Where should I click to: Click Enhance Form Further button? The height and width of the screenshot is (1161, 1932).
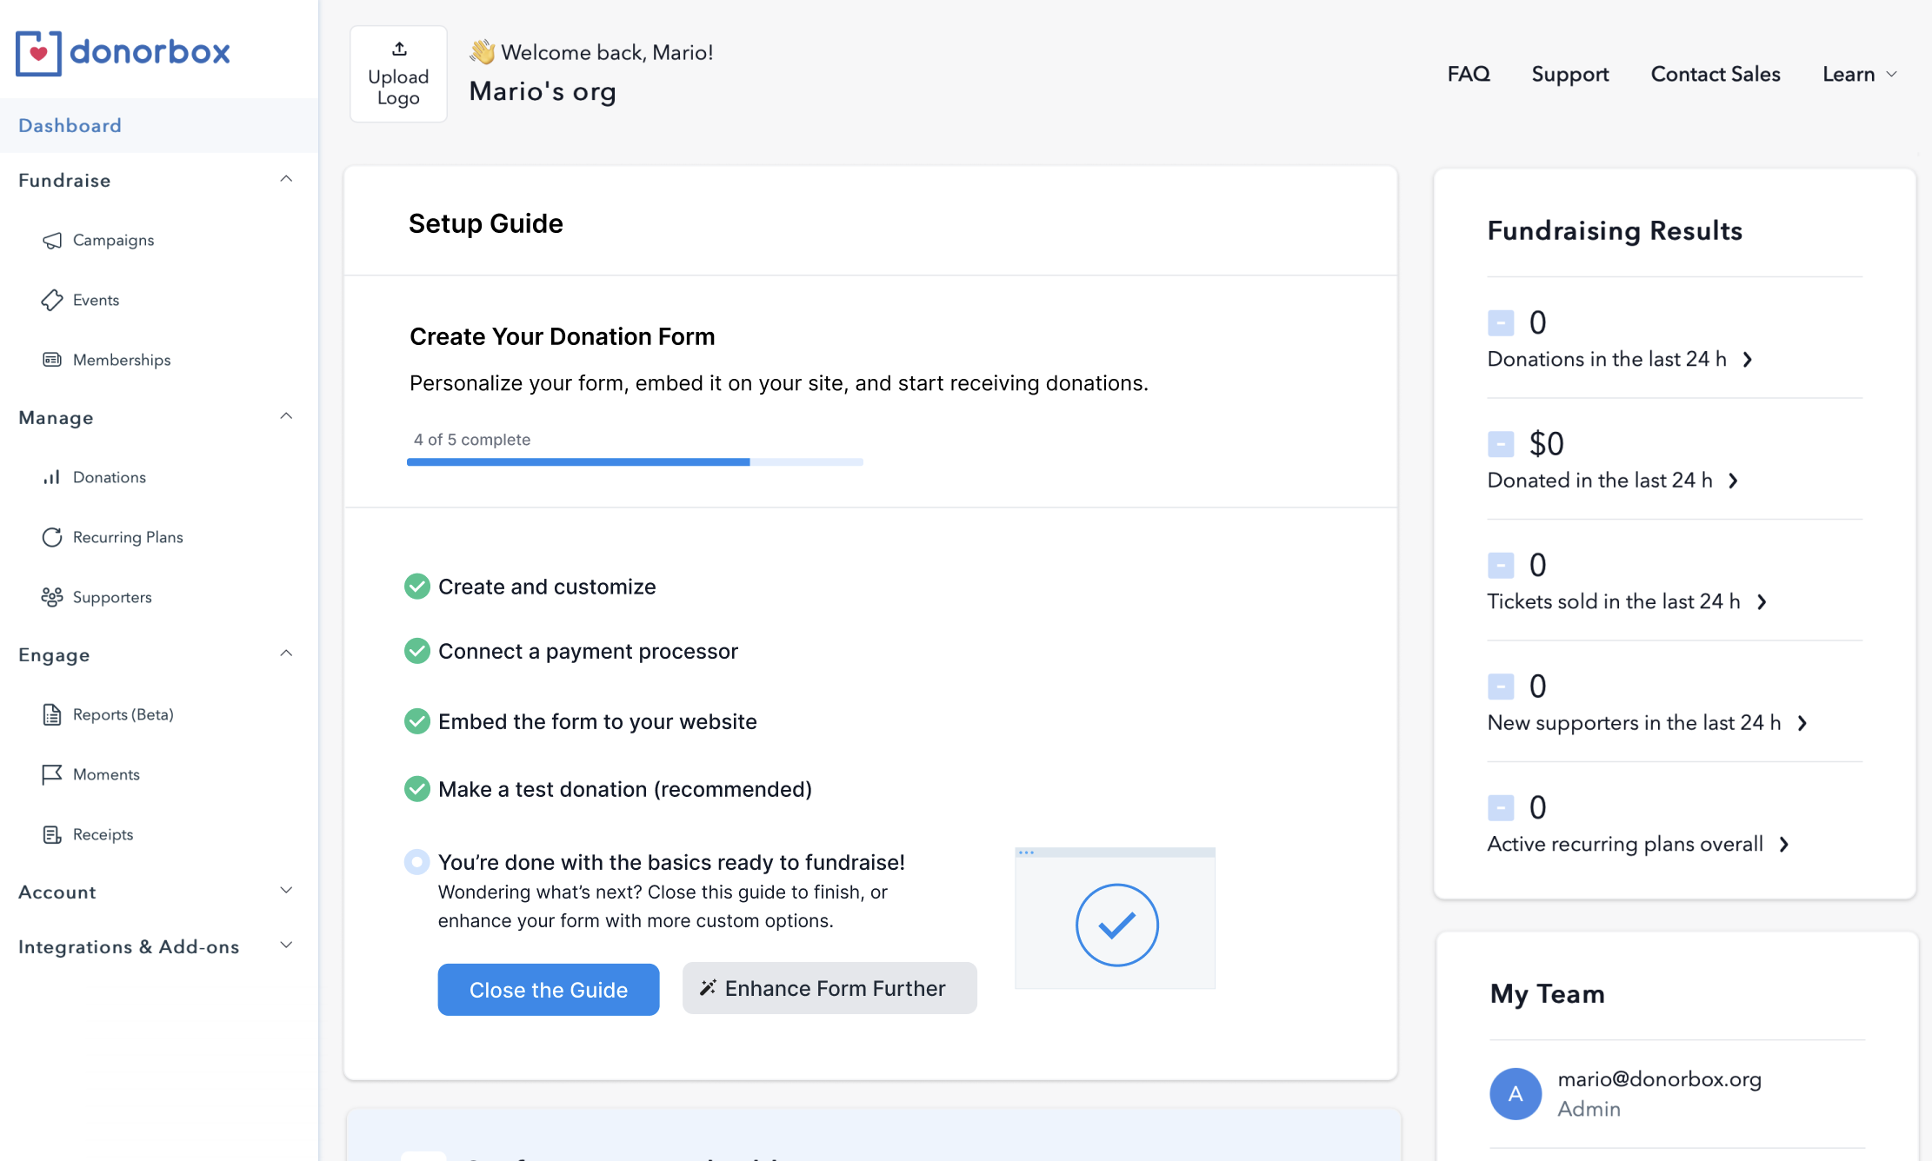click(829, 989)
